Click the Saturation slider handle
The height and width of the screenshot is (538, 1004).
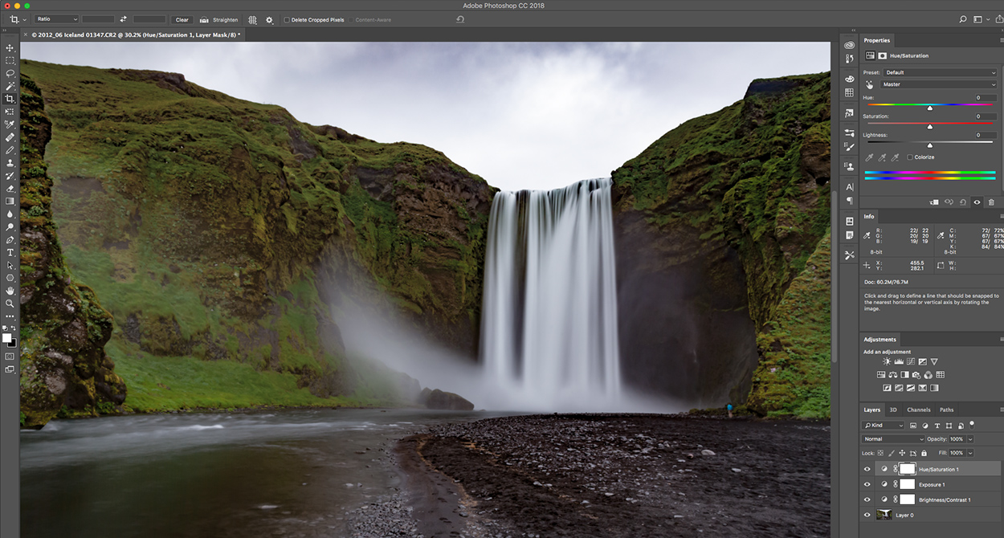click(930, 126)
